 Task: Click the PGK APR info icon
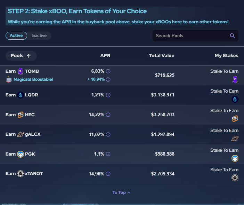108,154
